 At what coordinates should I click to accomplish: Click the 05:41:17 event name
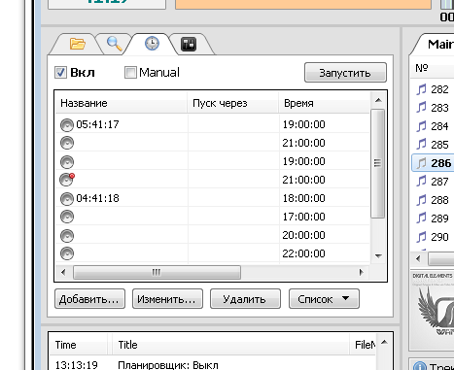[x=97, y=124]
